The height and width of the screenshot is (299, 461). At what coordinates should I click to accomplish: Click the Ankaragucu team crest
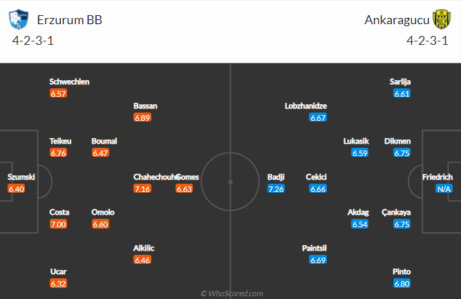coord(442,19)
